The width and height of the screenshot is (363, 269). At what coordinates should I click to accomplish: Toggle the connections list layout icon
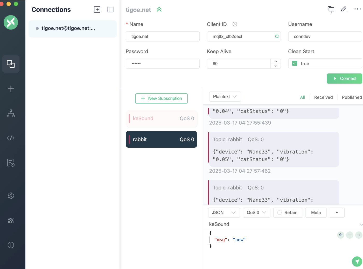pyautogui.click(x=110, y=10)
